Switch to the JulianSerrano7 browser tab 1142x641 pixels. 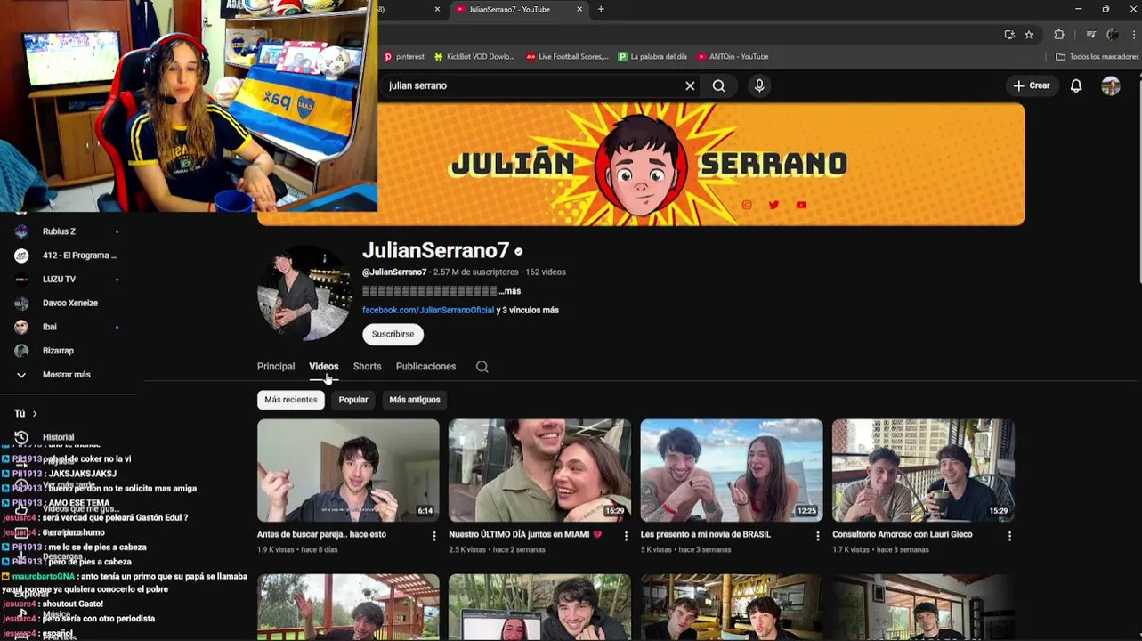tap(516, 9)
